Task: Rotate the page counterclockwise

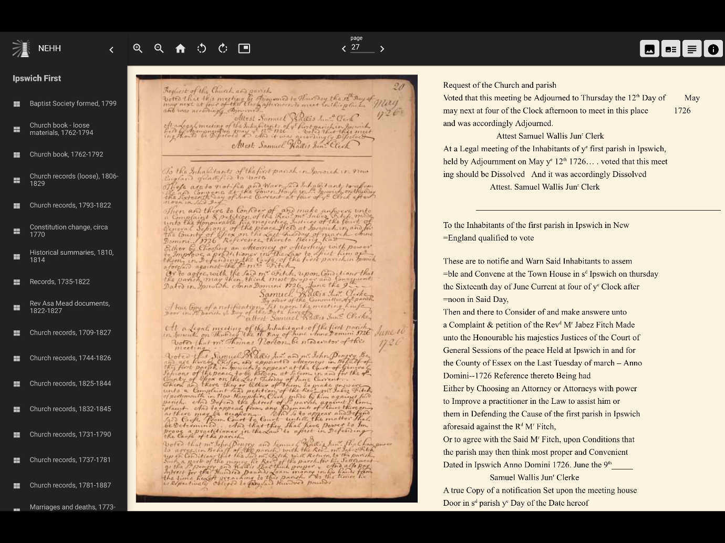Action: click(x=201, y=48)
